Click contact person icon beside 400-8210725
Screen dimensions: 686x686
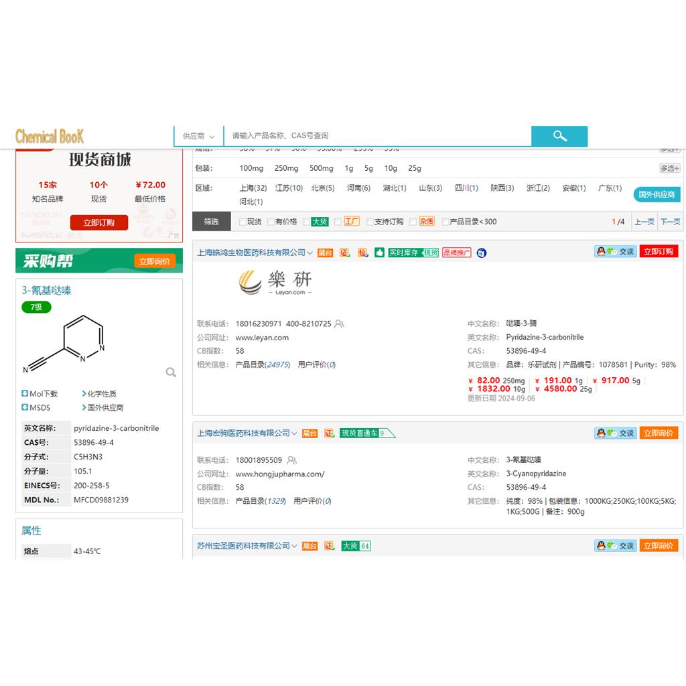(339, 324)
